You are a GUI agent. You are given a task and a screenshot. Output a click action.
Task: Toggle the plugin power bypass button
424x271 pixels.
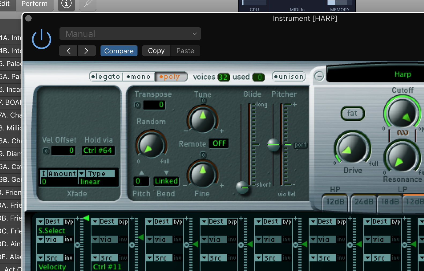coord(41,39)
